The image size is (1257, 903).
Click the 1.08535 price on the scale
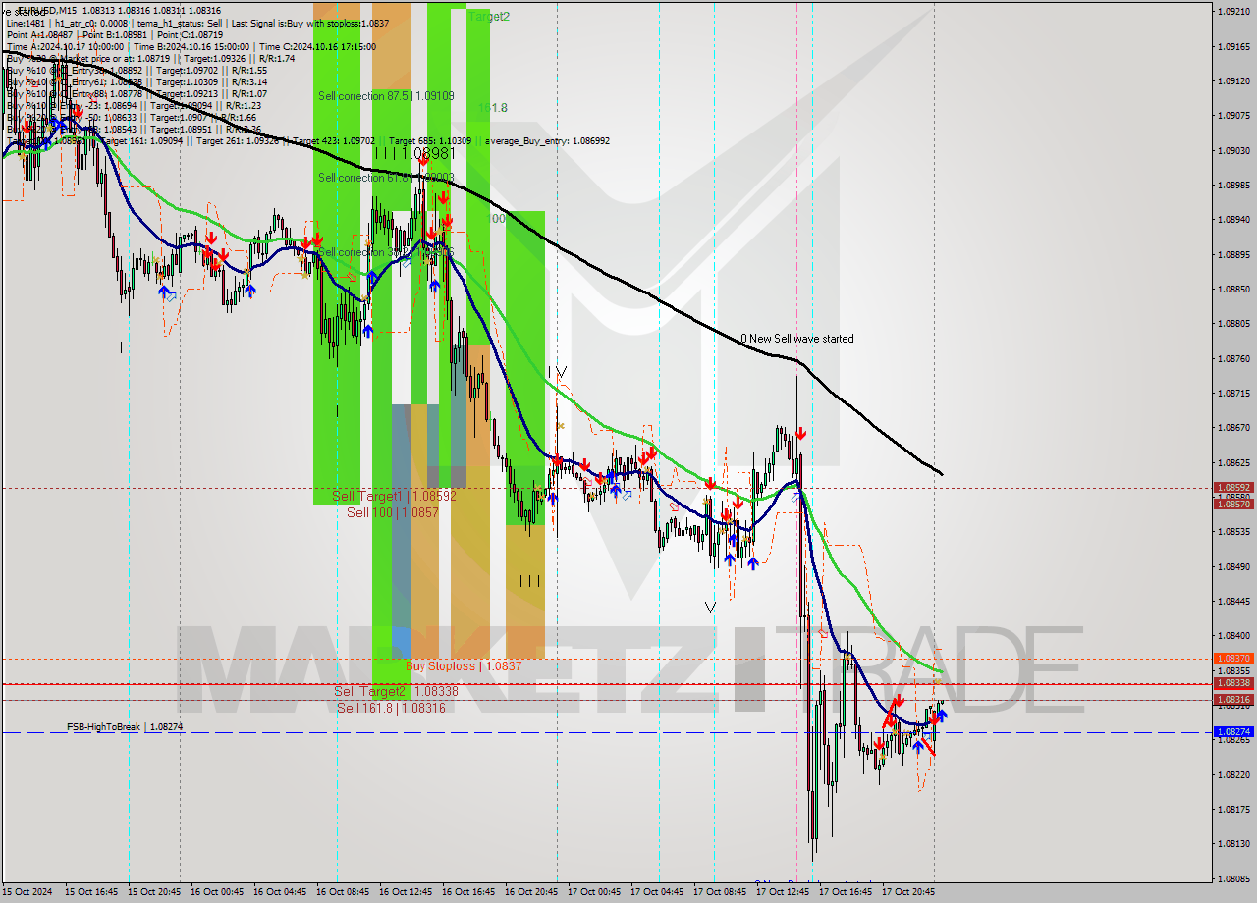click(x=1233, y=532)
